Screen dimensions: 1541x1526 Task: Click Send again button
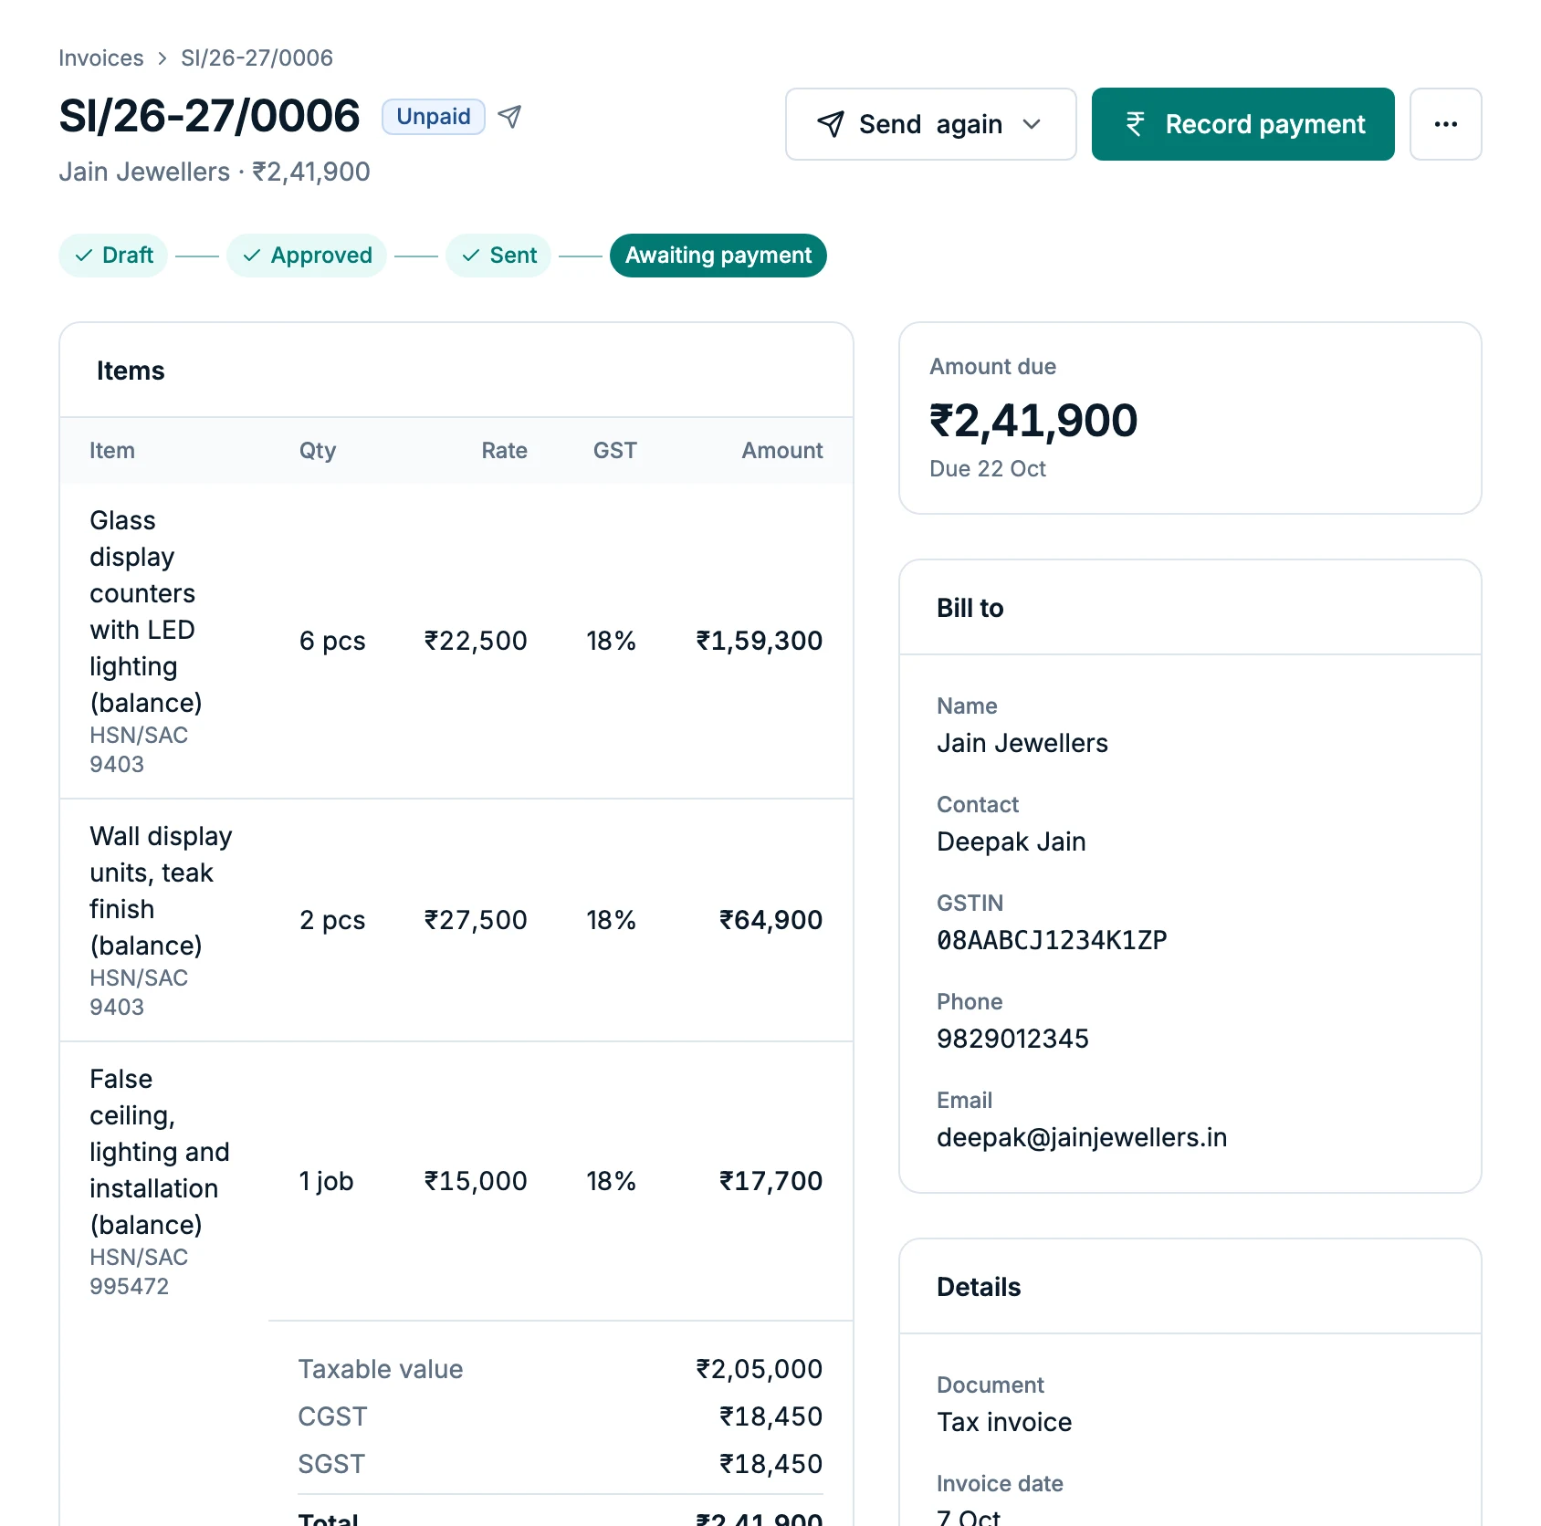pos(930,124)
